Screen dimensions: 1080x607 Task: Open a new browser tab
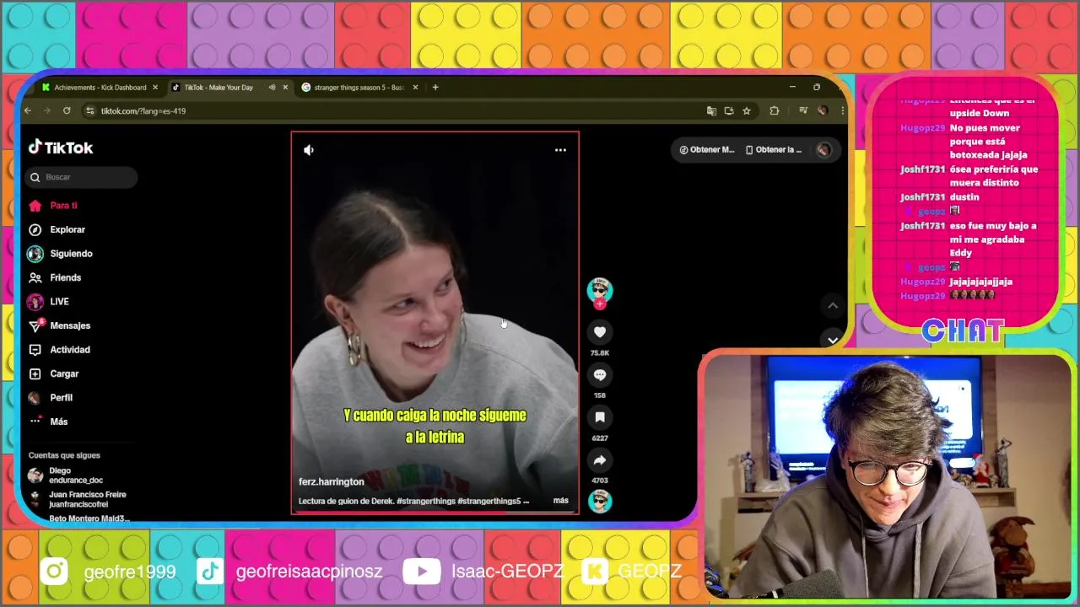435,88
